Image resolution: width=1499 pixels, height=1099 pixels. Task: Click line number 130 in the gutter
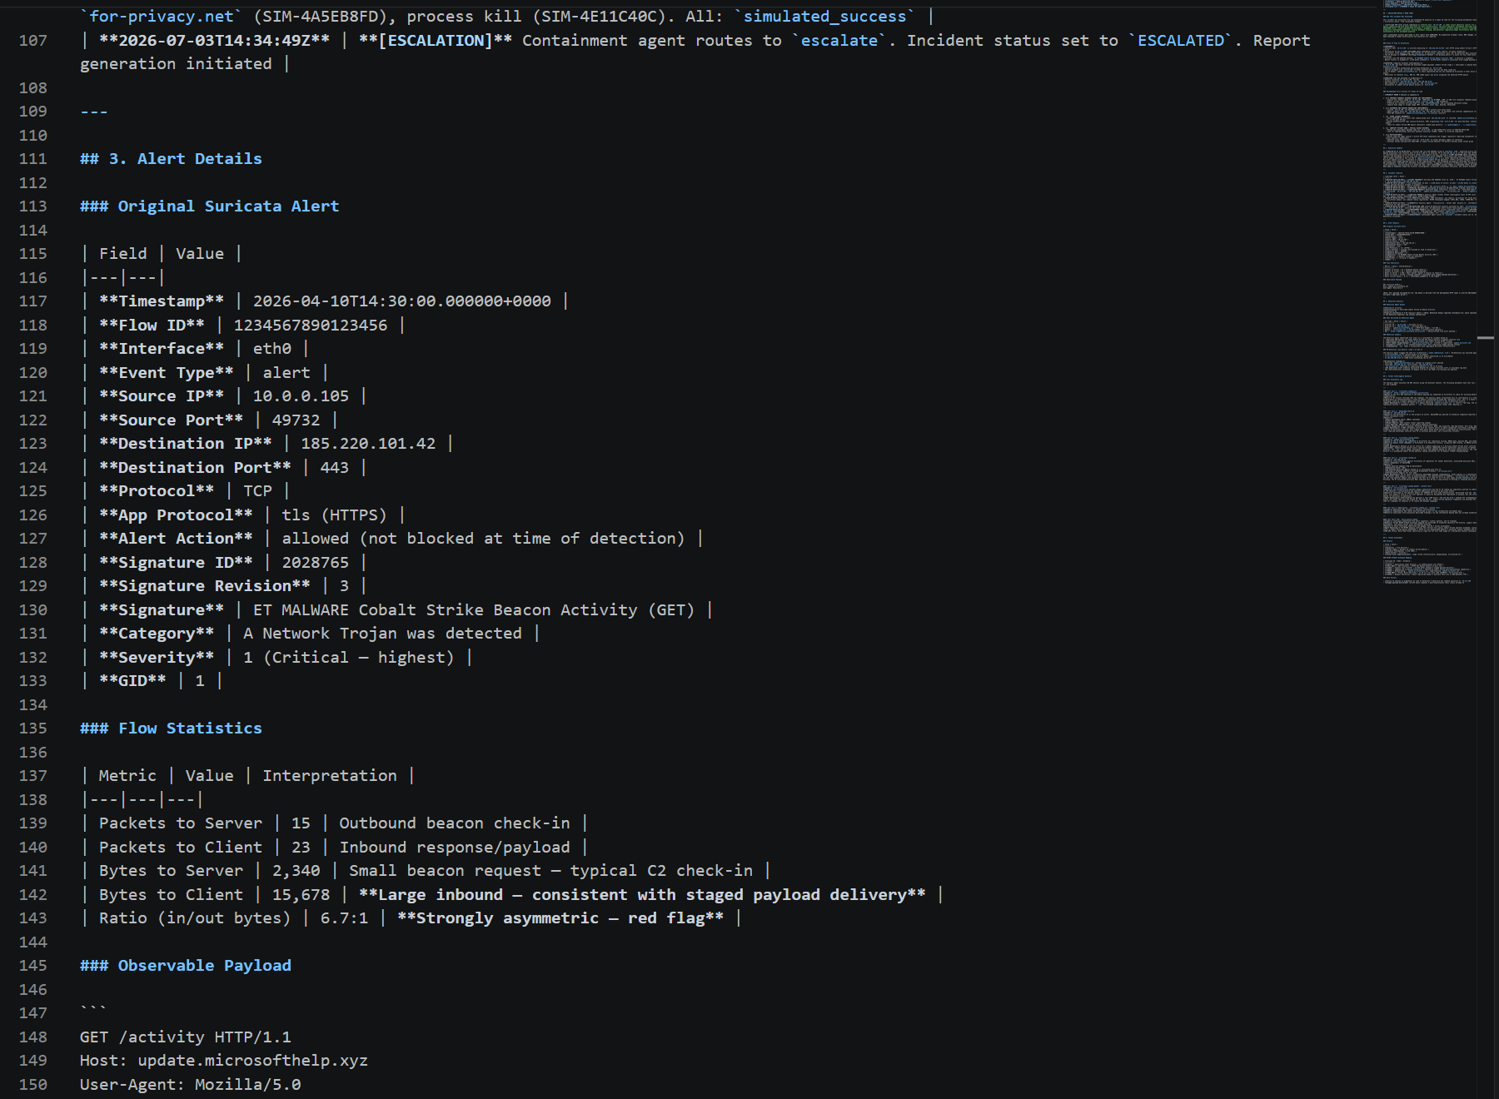point(32,610)
